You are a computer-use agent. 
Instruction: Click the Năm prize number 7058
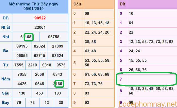coord(22,74)
